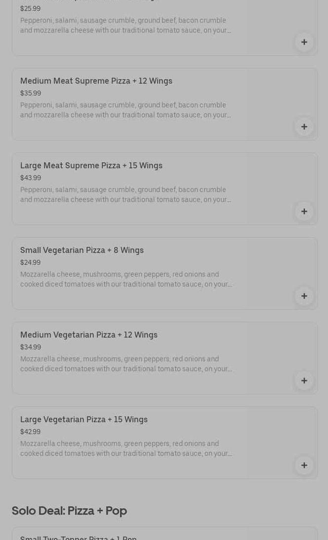
Task: Read Medium Meat Supreme ingredients description
Action: coord(125,110)
